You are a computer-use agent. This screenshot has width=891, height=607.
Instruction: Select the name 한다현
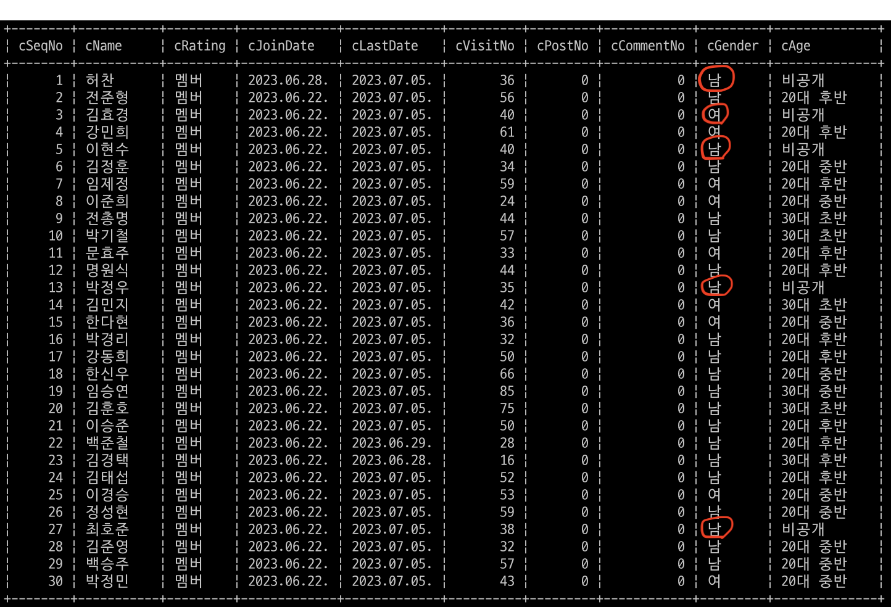pos(107,322)
